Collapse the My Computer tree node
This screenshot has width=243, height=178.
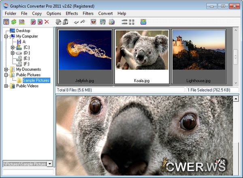point(6,36)
